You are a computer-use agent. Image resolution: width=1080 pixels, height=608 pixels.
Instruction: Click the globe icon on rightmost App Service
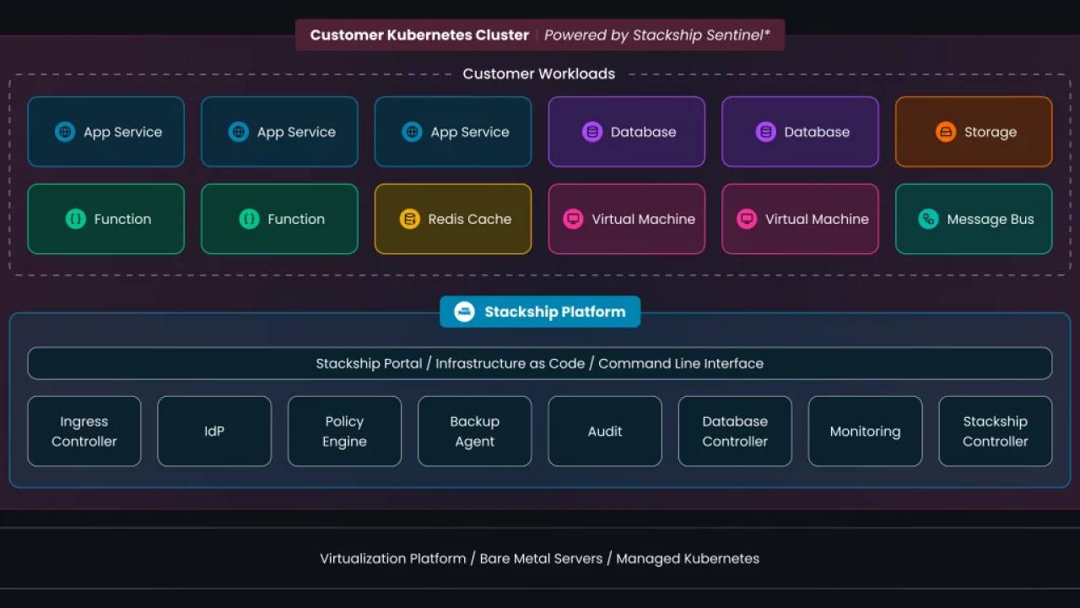412,132
